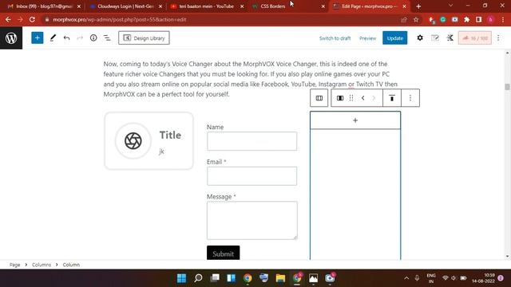
Task: Select Column in the breadcrumb
Action: [x=71, y=265]
